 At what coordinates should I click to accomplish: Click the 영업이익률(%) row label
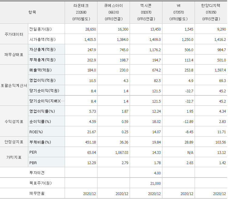click(x=42, y=111)
